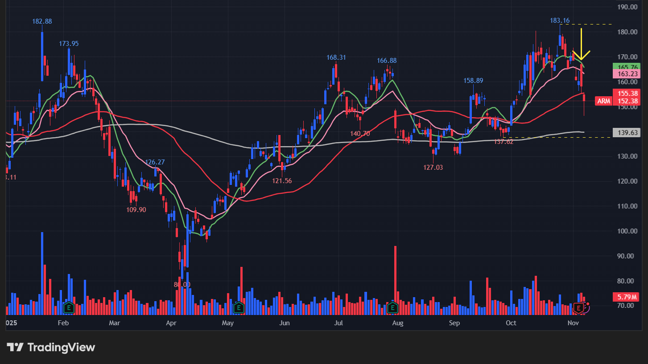Open the February earnings E marker
The width and height of the screenshot is (648, 364).
pyautogui.click(x=69, y=307)
